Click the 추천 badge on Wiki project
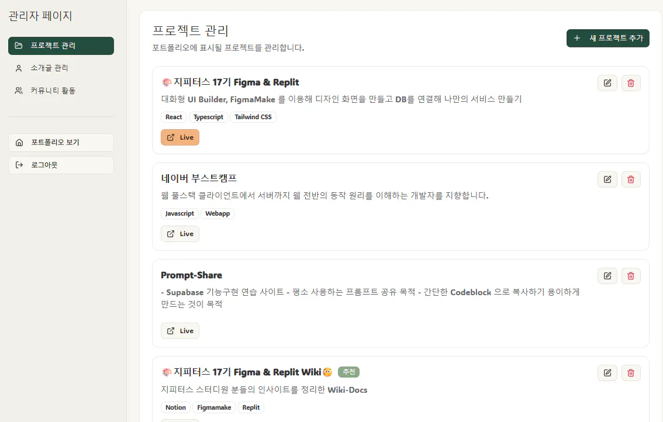The width and height of the screenshot is (663, 422). (348, 372)
